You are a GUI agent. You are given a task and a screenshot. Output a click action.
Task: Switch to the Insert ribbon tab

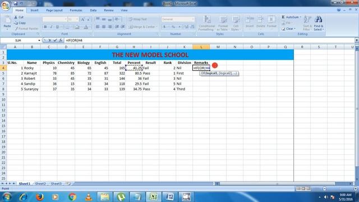(x=35, y=10)
